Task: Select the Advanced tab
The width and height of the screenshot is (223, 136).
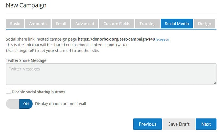Action: tap(85, 24)
